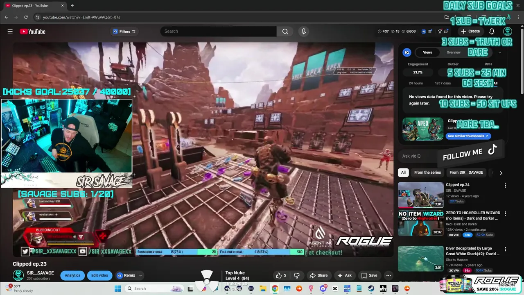The width and height of the screenshot is (524, 295).
Task: Reload the current page
Action: point(26,17)
